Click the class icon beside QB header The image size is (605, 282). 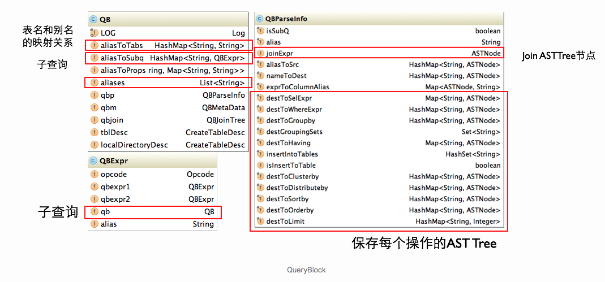click(x=93, y=19)
